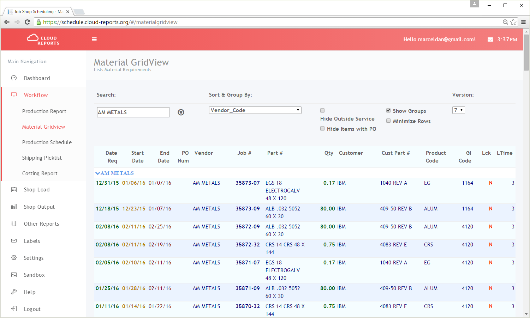530x318 pixels.
Task: Click the Other Reports book icon
Action: click(x=14, y=224)
